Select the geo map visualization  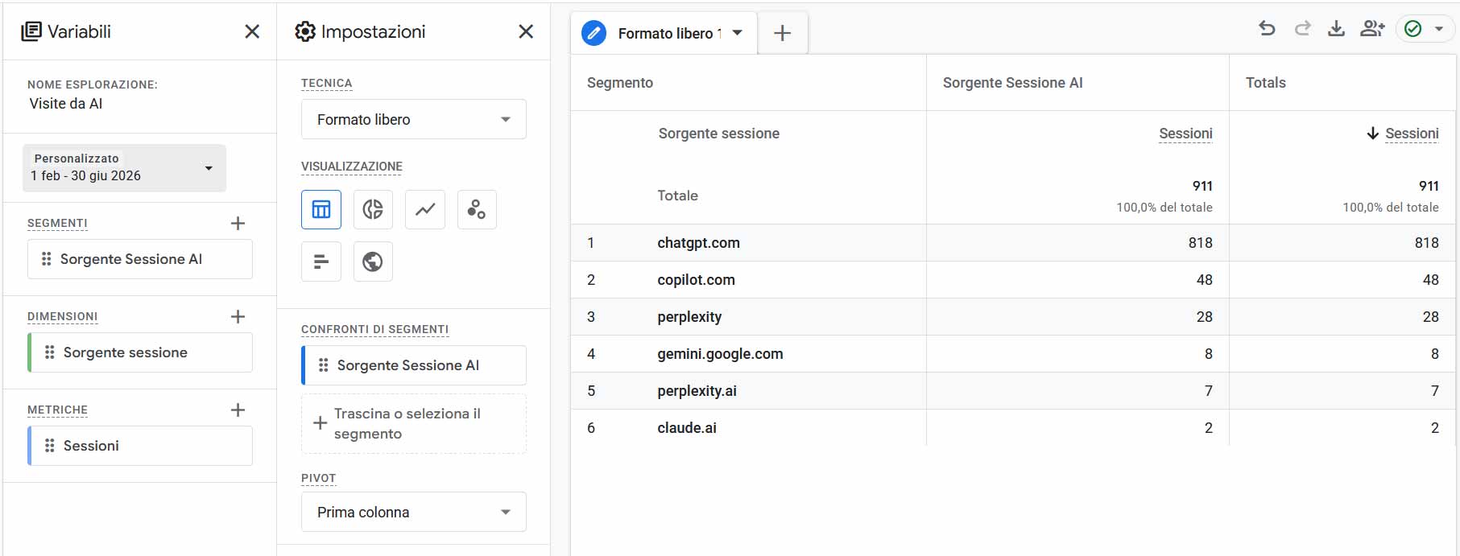coord(373,262)
